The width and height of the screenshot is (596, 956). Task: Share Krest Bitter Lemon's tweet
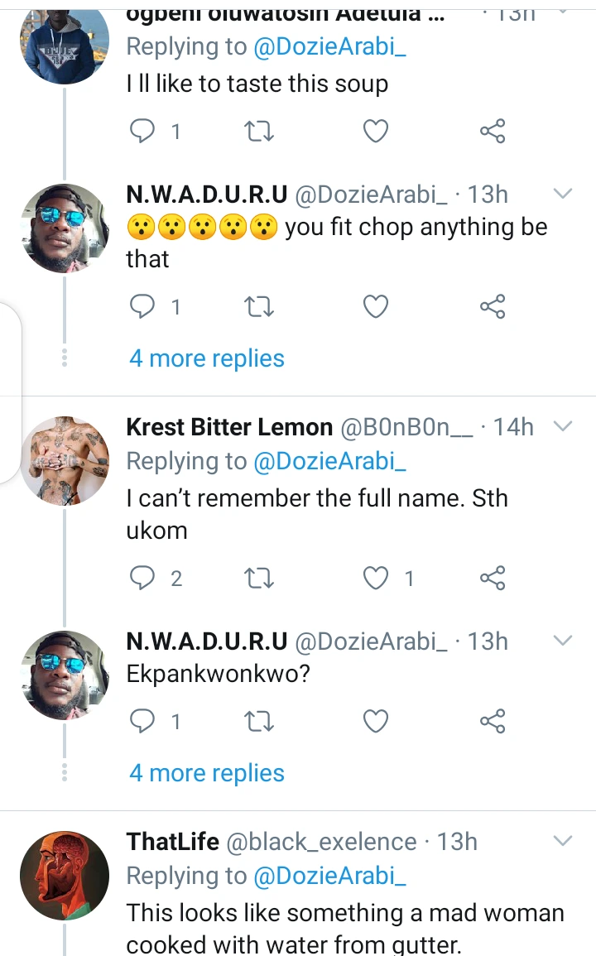coord(493,578)
